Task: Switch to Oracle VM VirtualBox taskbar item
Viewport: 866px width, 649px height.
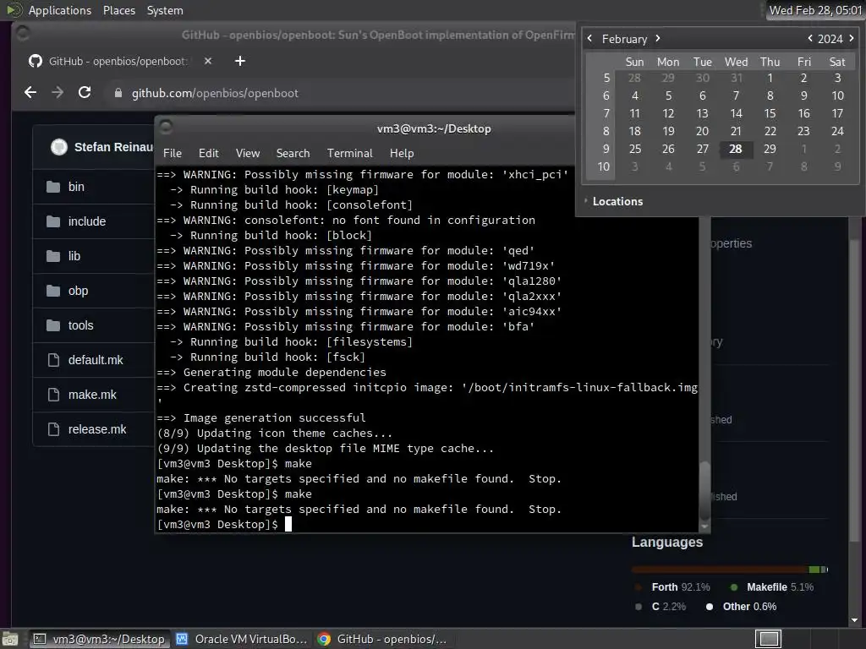Action: coord(241,639)
